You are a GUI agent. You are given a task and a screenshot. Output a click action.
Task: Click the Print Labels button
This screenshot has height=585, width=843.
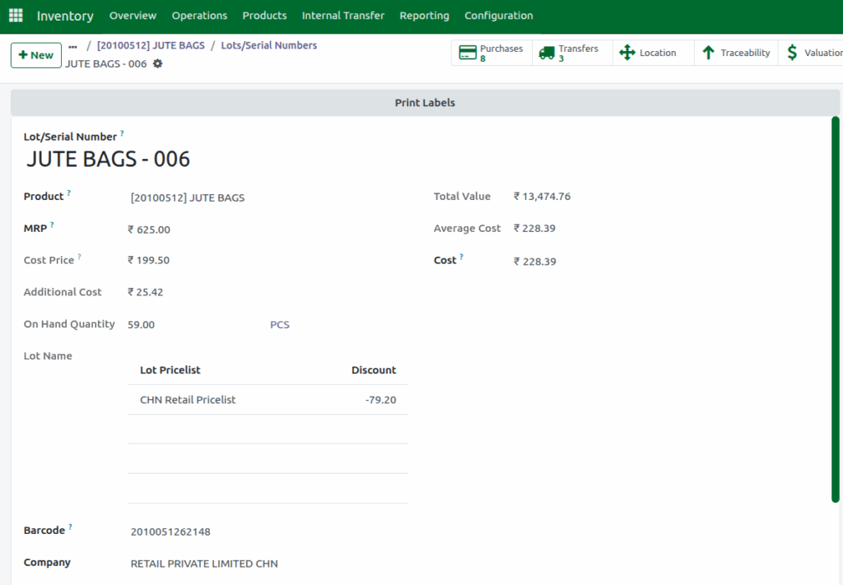(424, 102)
